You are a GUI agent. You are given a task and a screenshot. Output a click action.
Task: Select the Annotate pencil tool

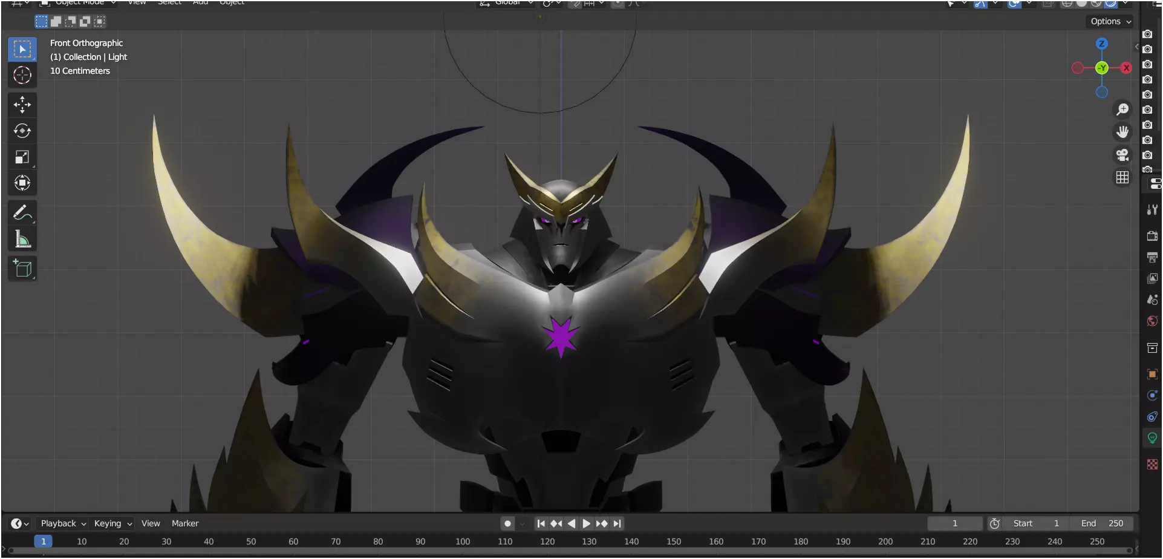pos(22,213)
